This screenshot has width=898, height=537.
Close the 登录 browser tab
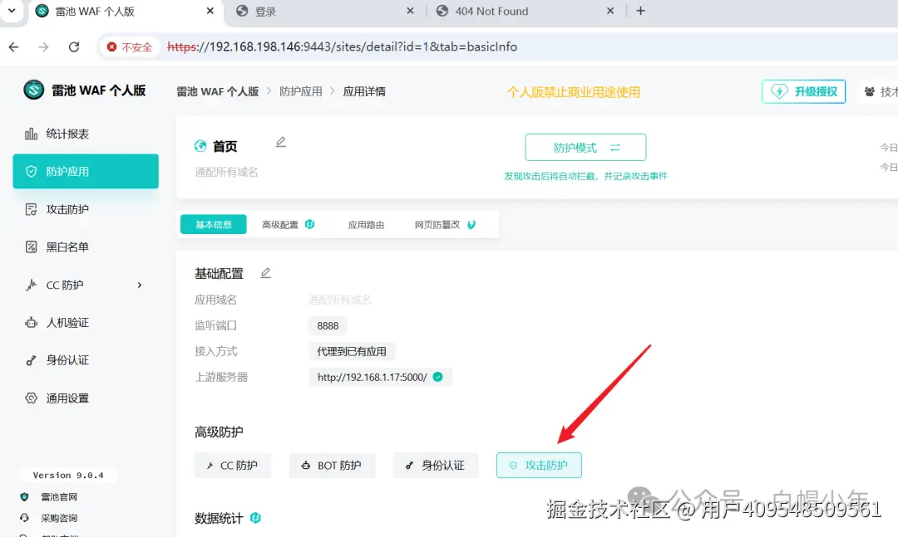[x=410, y=11]
